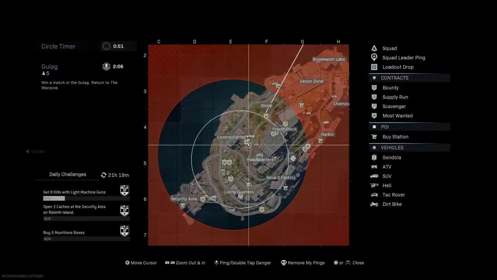
Task: Click 'Get 8 Kills with Light Machine Guns'
Action: [x=74, y=192]
